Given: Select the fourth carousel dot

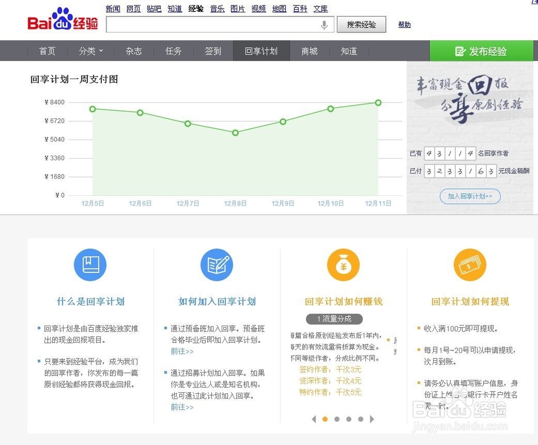Looking at the screenshot, I should pos(360,419).
